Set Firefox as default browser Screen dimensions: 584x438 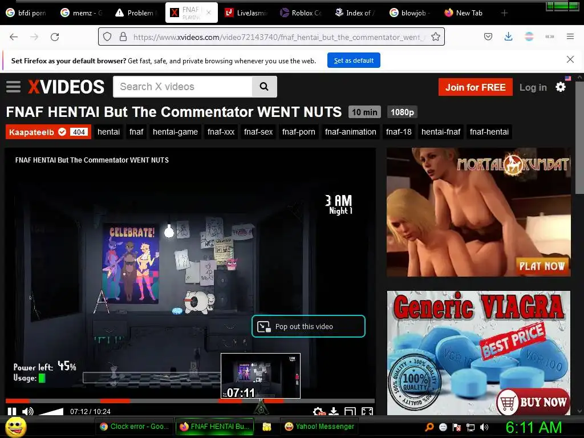pos(354,60)
